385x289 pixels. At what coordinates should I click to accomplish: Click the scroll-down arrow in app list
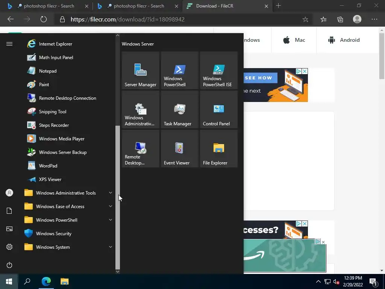tap(118, 272)
